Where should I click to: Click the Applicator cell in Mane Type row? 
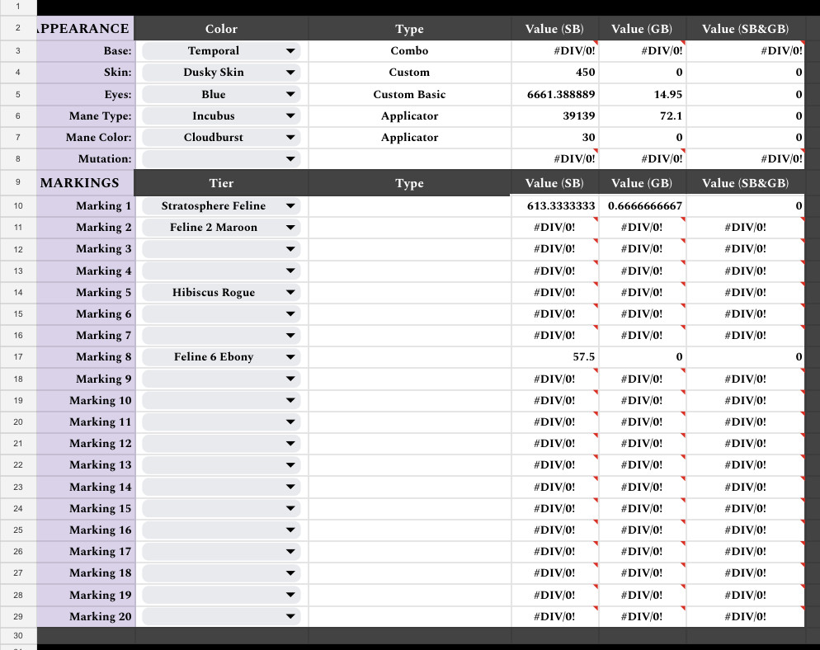(x=409, y=115)
